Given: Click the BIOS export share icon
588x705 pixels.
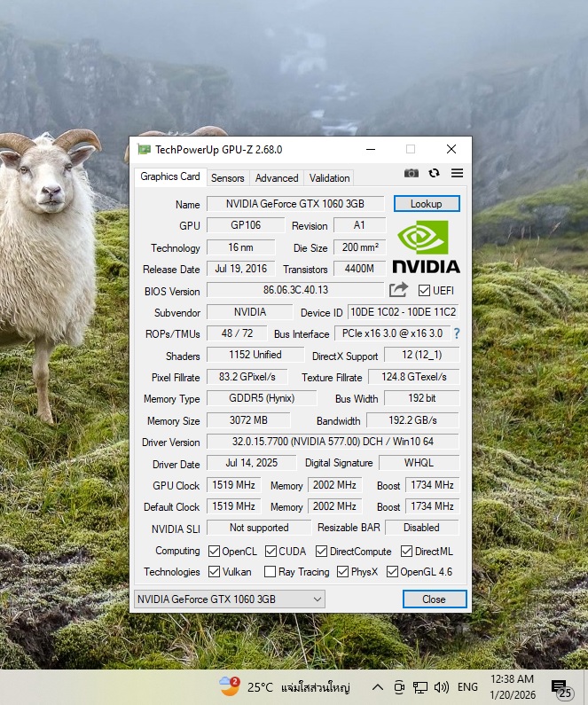Looking at the screenshot, I should (398, 290).
